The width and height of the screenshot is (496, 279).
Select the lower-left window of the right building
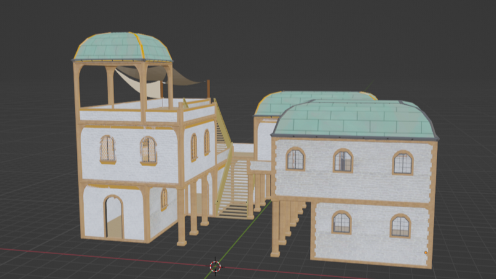pos(341,222)
